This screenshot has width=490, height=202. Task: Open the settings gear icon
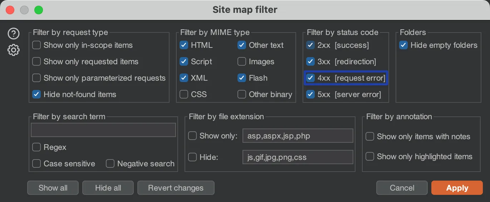[14, 50]
